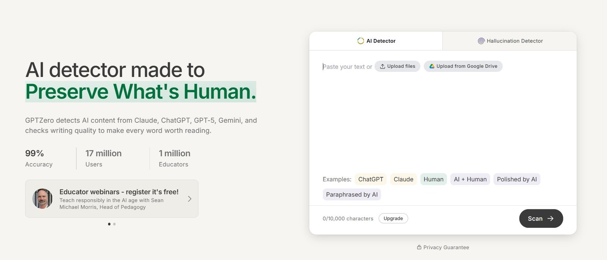Select the AI + Human example

(470, 179)
